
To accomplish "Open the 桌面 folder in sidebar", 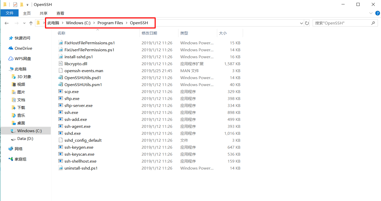I will 21,123.
